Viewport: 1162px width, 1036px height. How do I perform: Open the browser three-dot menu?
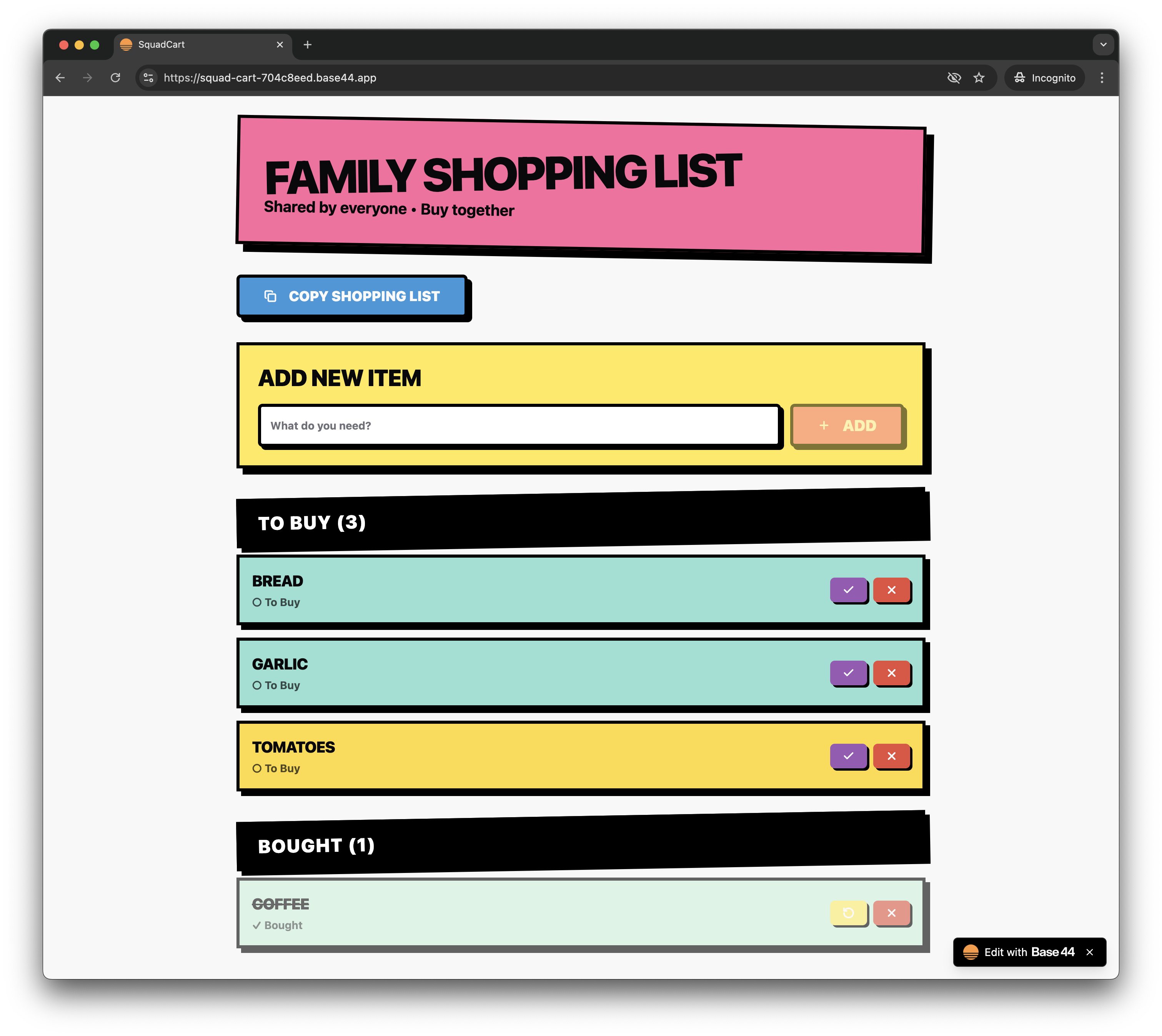1102,78
